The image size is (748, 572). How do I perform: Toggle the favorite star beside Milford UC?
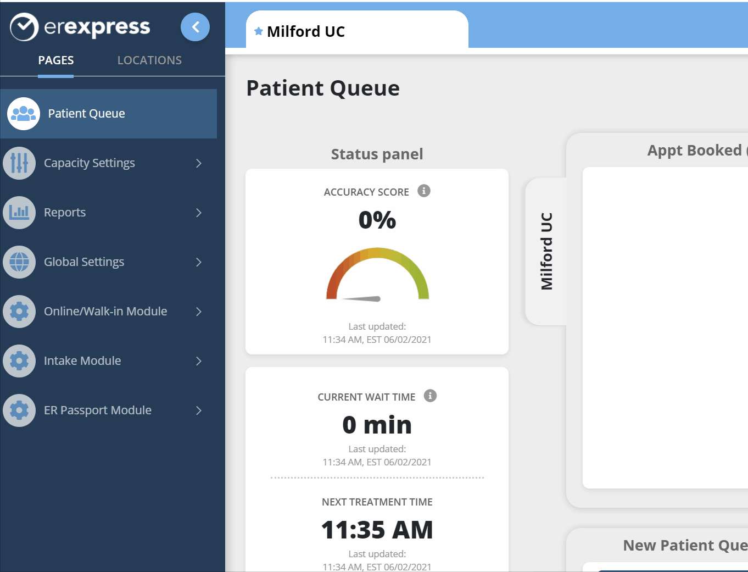coord(259,31)
